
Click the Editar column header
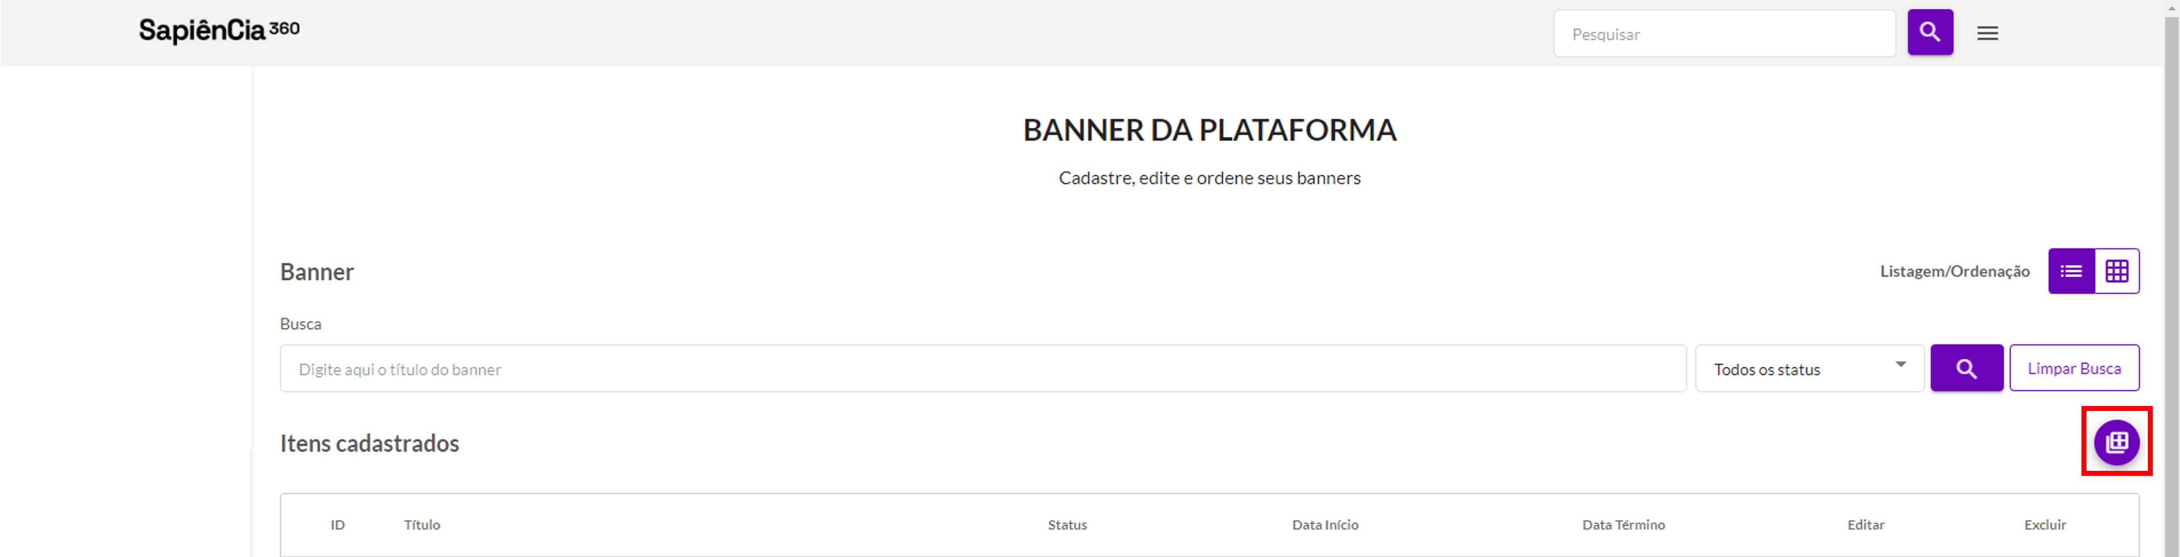[1865, 525]
